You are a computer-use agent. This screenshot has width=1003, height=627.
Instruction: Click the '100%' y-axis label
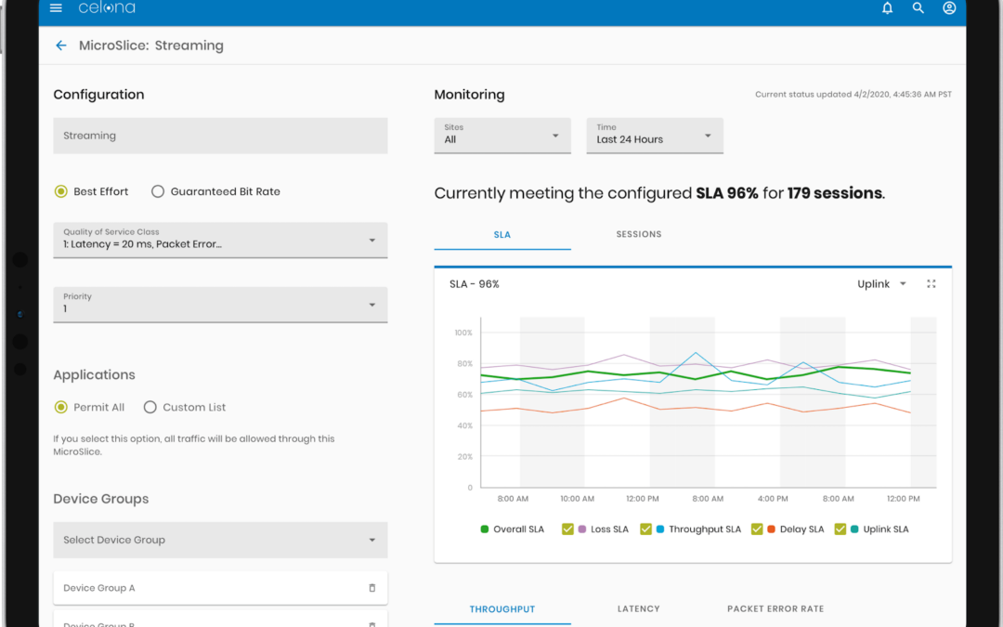pos(463,333)
